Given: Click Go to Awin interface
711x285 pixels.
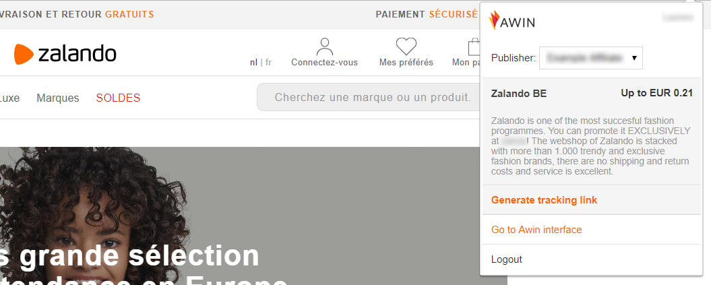Looking at the screenshot, I should tap(536, 230).
